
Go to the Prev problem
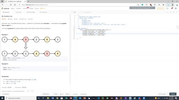point(56,94)
